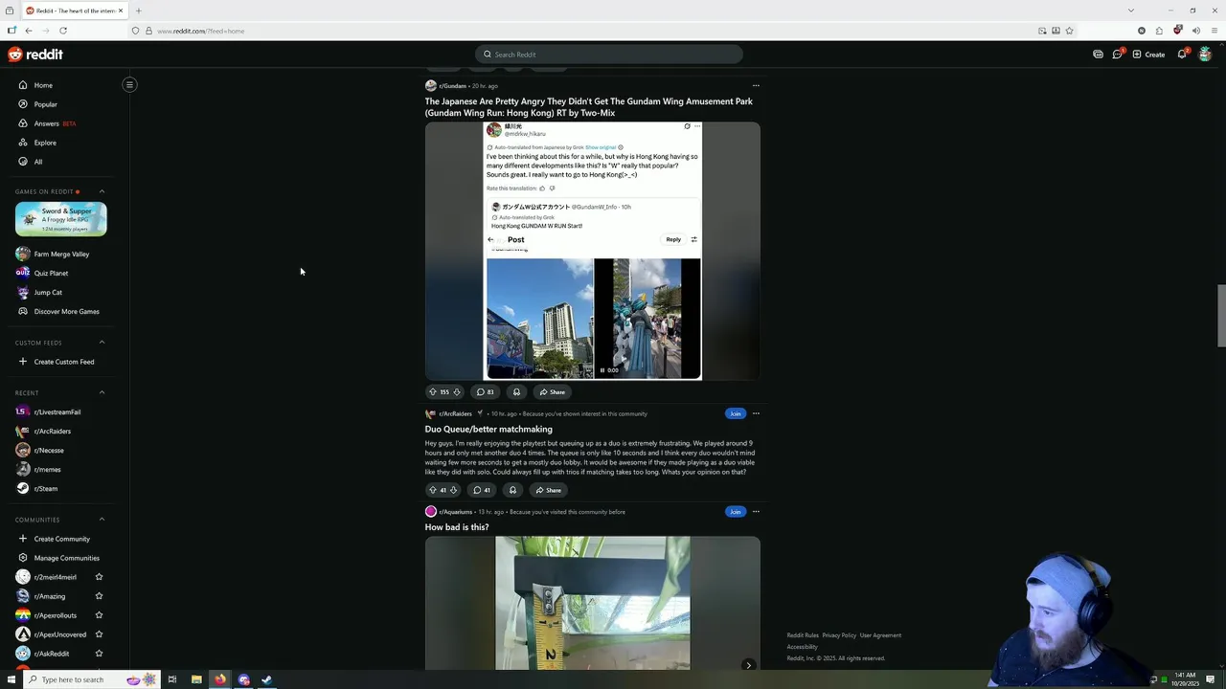Give an award to the Duo Queue post
1226x689 pixels.
[512, 490]
